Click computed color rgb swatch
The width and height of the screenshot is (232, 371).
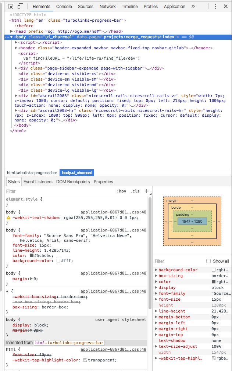[x=214, y=282]
